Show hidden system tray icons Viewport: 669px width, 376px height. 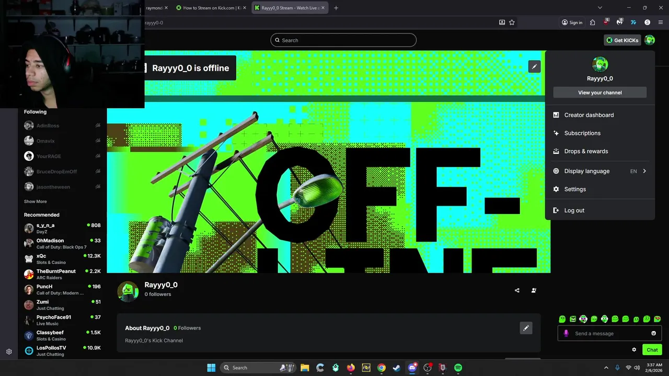(606, 368)
